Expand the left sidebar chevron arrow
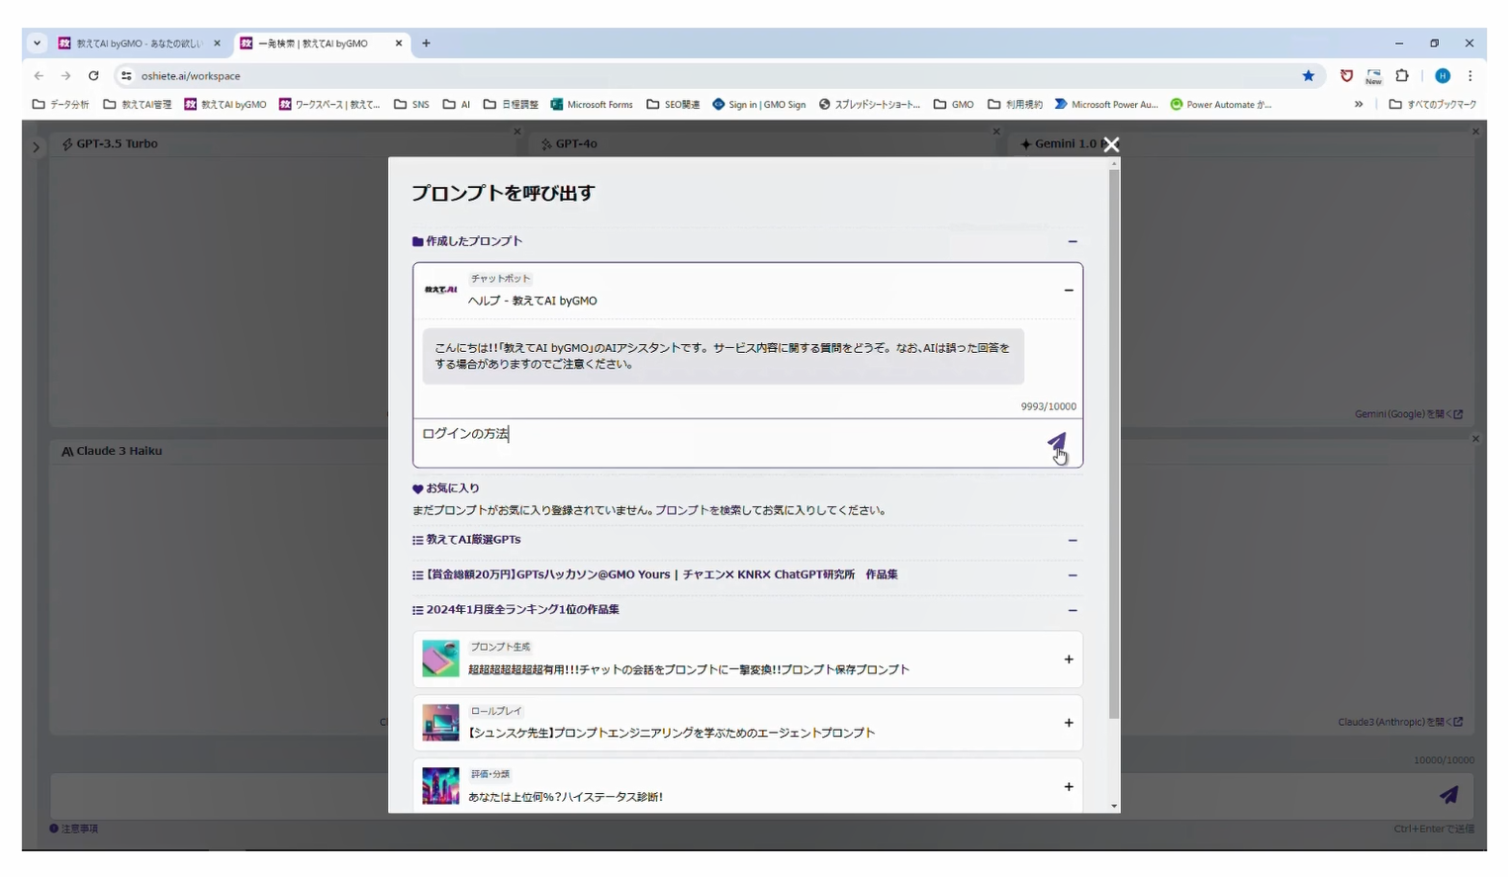This screenshot has width=1508, height=877. pyautogui.click(x=36, y=147)
